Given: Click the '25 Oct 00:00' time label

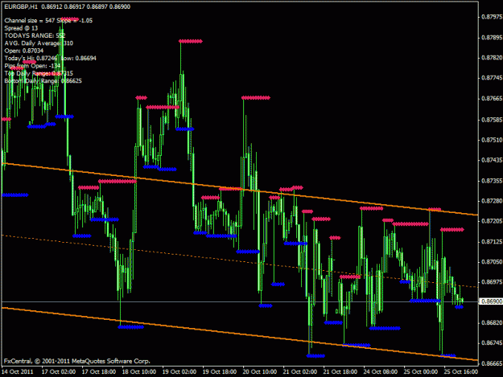Looking at the screenshot, I should 421,372.
